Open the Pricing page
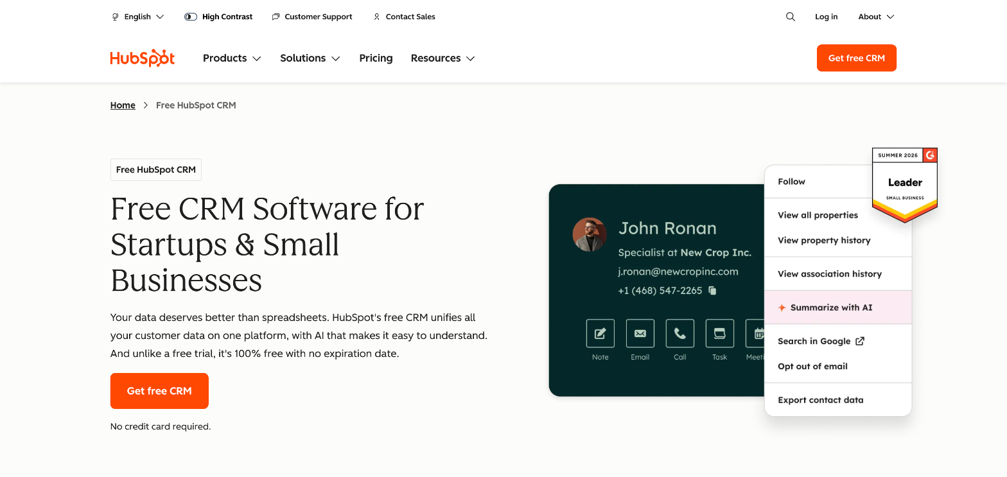 click(376, 58)
